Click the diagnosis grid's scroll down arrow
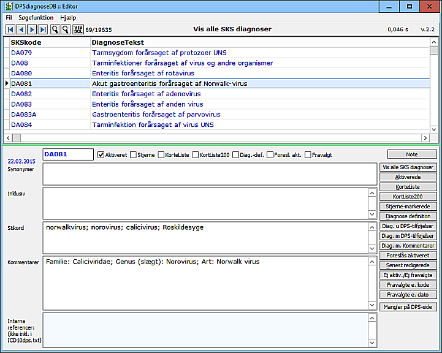Viewport: 442px width, 353px height. [434, 129]
